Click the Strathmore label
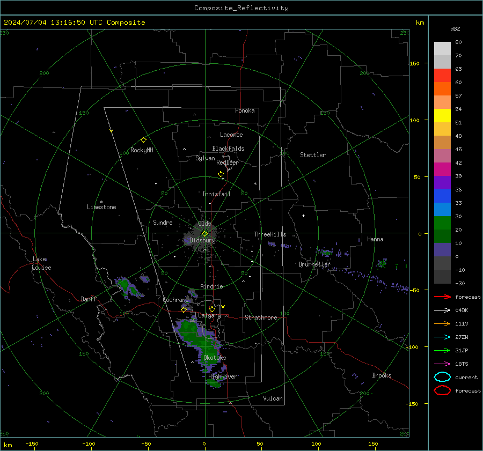This screenshot has width=483, height=451. click(x=261, y=317)
